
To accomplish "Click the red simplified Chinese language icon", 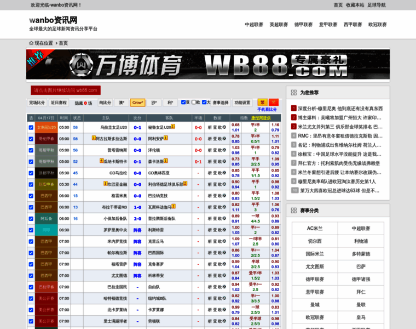I will coord(273,103).
